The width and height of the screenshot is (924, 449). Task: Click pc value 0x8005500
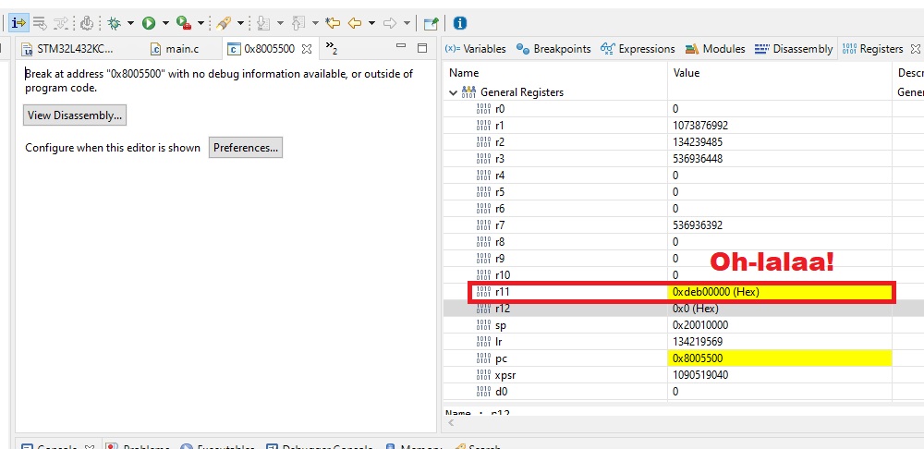[x=697, y=358]
